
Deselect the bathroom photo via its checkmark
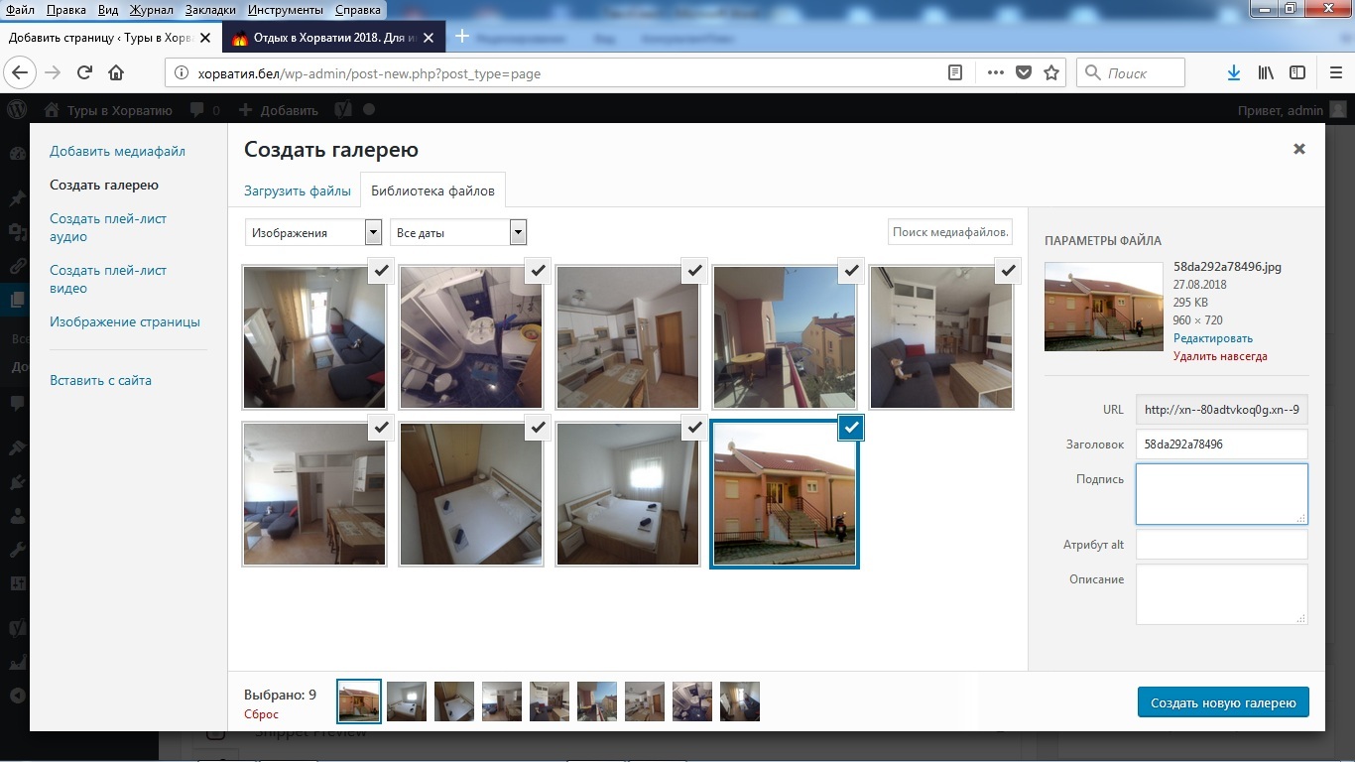tap(537, 270)
